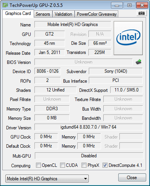Viewport: 150px width, 186px height.
Task: Click the Multi-GPU Disabled field
Action: 89,156
